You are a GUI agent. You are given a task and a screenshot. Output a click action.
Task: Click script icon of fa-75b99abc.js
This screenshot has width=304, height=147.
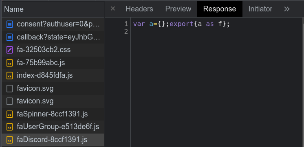[9, 63]
